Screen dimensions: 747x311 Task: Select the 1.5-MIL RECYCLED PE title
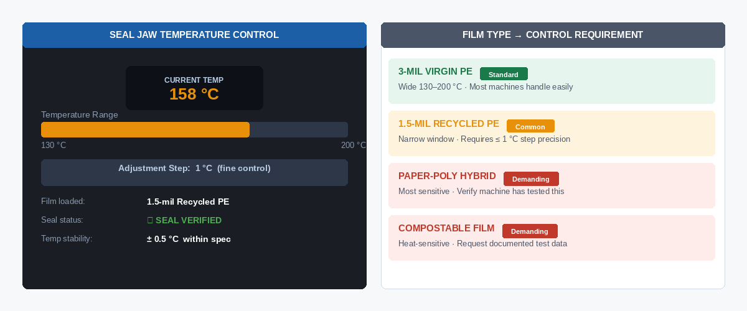point(449,124)
